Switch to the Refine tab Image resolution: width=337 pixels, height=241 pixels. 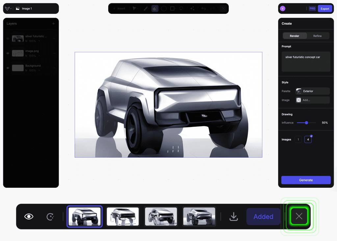click(318, 36)
